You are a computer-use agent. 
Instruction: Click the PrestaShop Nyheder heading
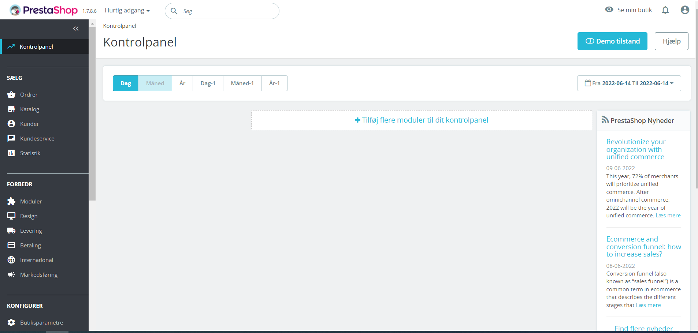(x=642, y=120)
